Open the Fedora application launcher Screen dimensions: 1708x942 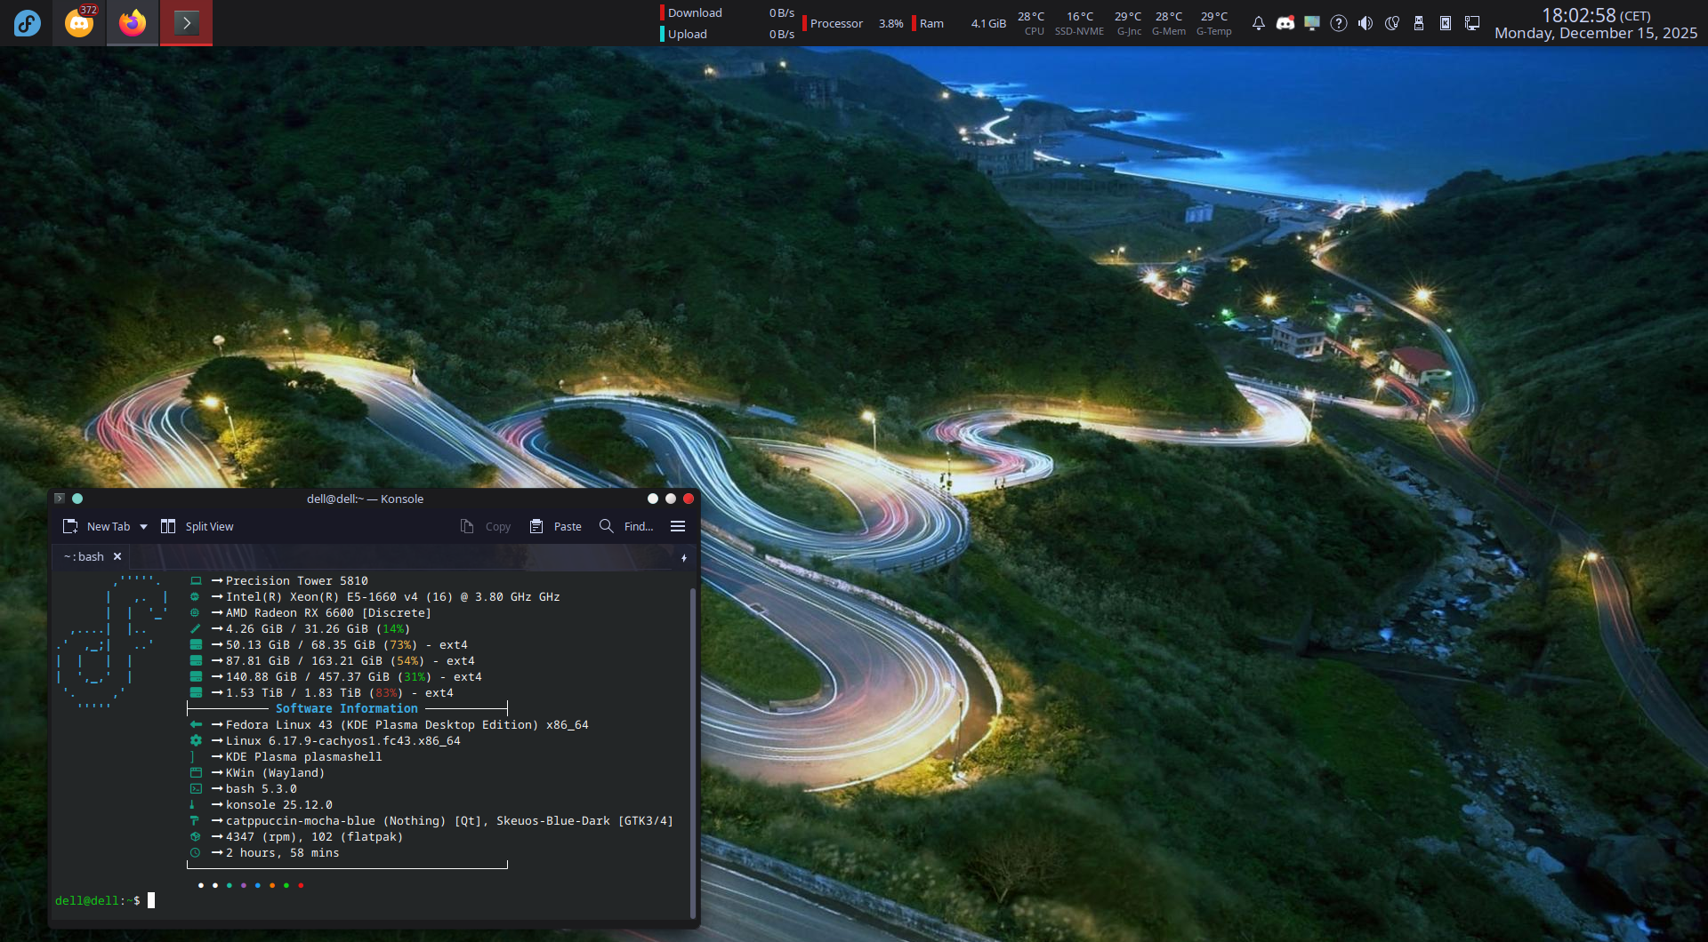click(27, 23)
